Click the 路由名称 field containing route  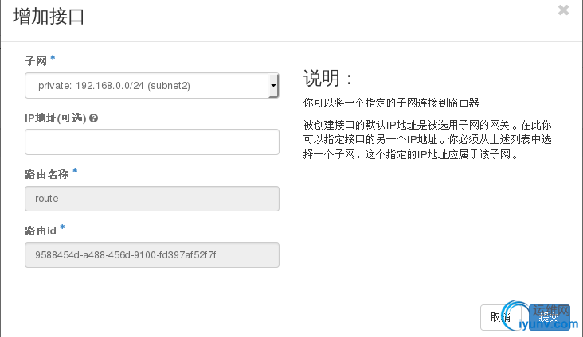click(151, 199)
